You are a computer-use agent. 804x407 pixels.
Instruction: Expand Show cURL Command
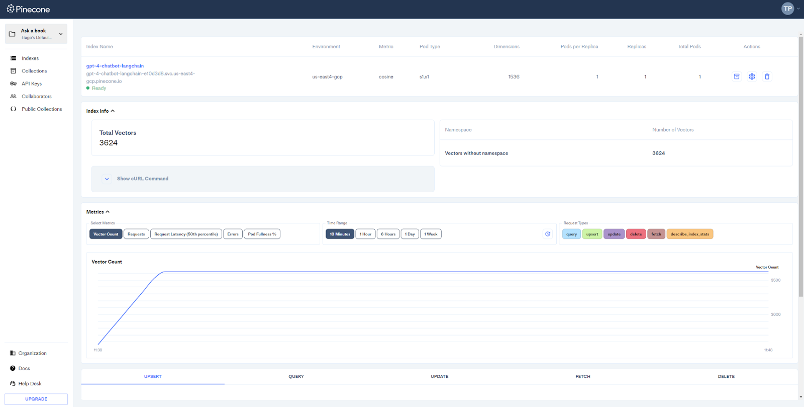[x=263, y=179]
